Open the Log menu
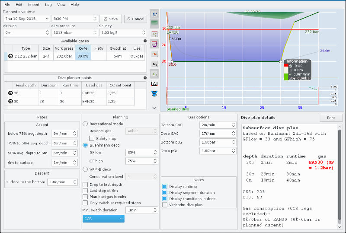The image size is (346, 233). pos(48,4)
